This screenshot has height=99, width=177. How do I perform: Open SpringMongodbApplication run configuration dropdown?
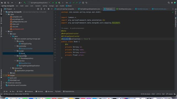click(x=39, y=3)
